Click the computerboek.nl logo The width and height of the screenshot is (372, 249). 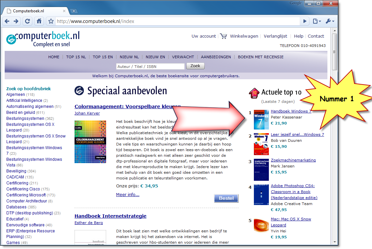pyautogui.click(x=43, y=39)
